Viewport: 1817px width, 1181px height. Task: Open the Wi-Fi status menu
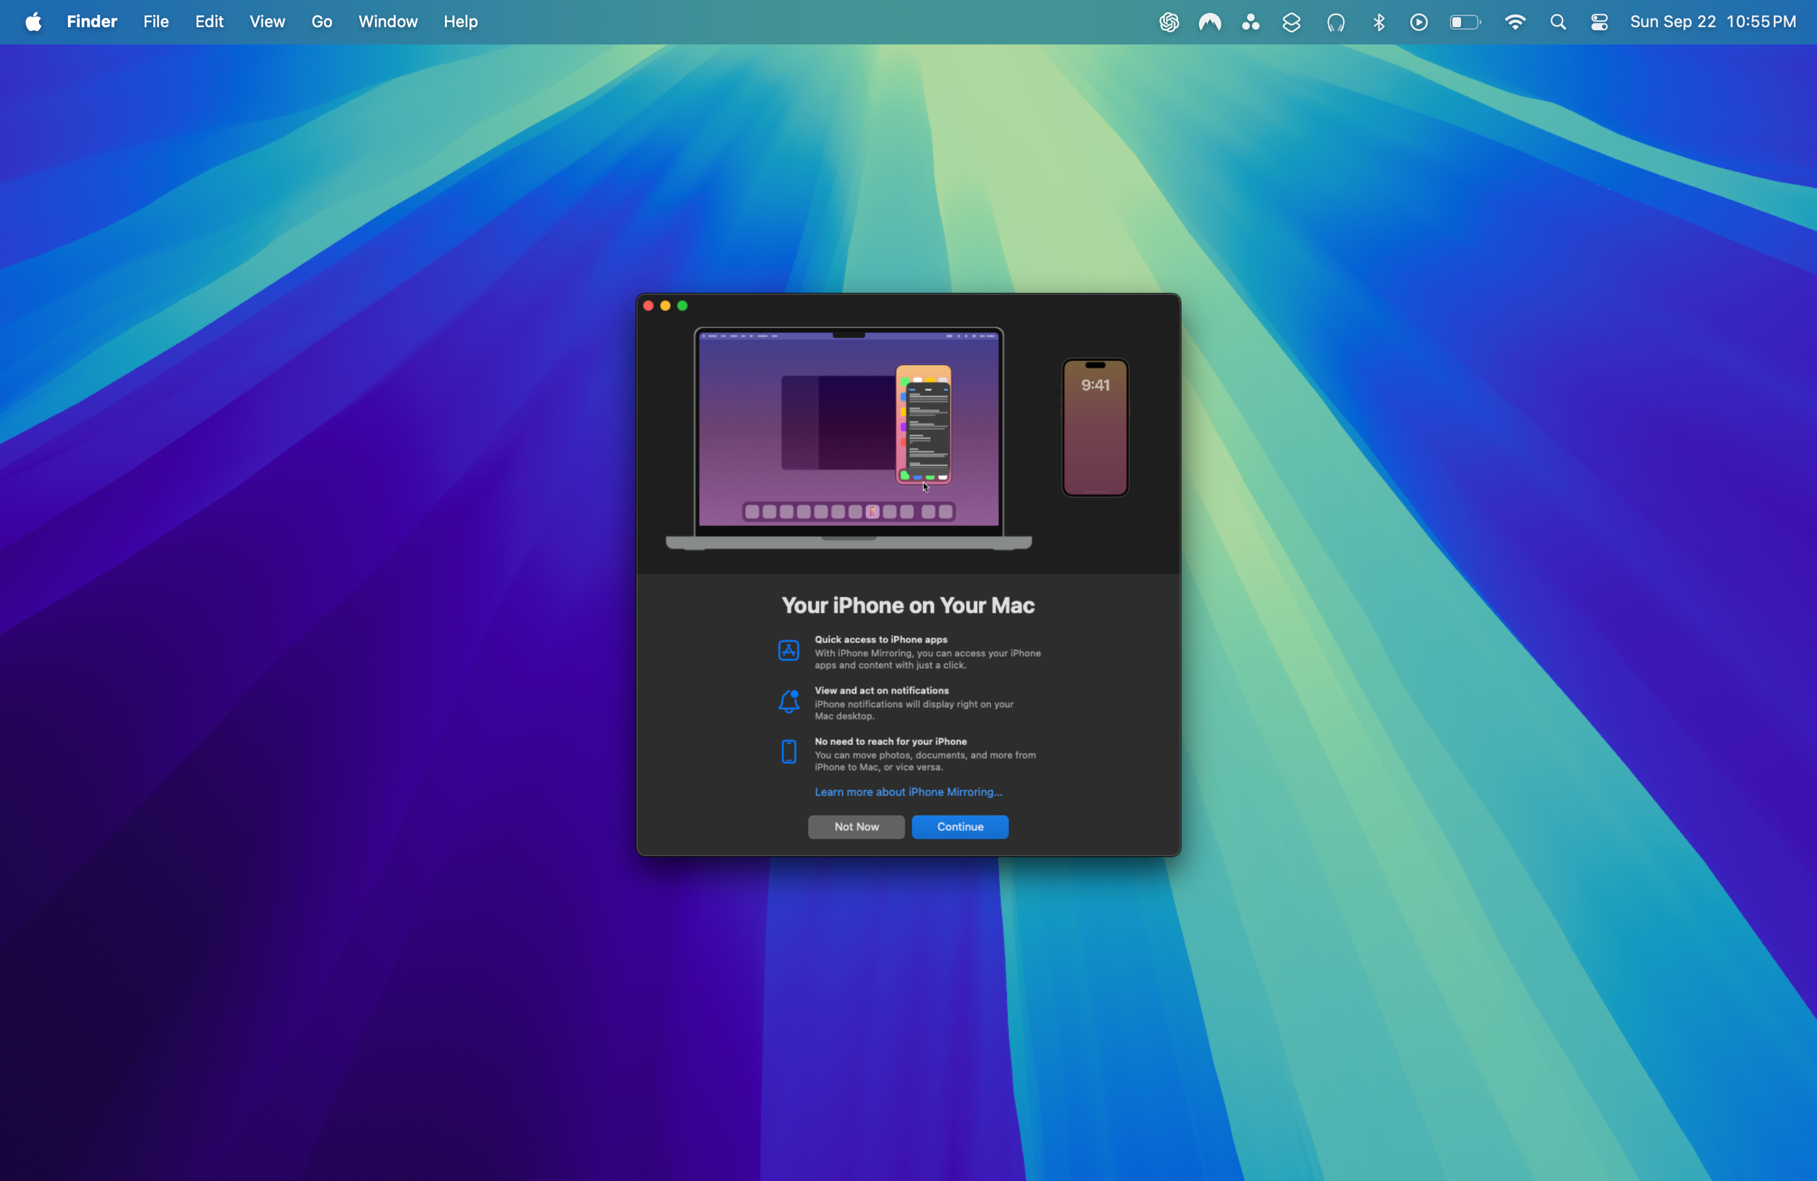click(1515, 22)
